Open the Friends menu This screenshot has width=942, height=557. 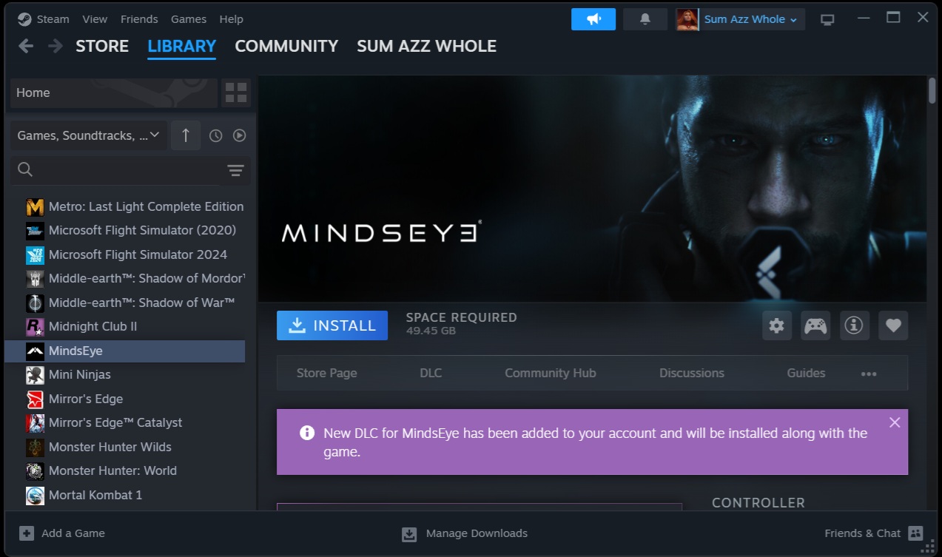[139, 19]
